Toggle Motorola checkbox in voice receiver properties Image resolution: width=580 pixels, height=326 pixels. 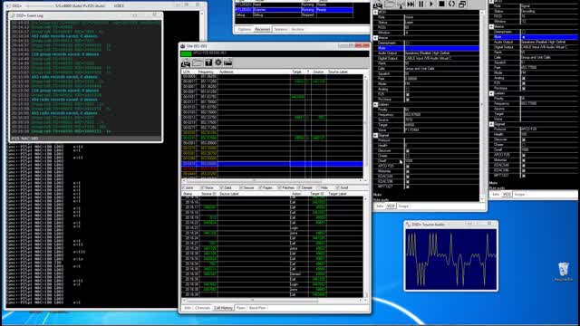click(x=408, y=171)
